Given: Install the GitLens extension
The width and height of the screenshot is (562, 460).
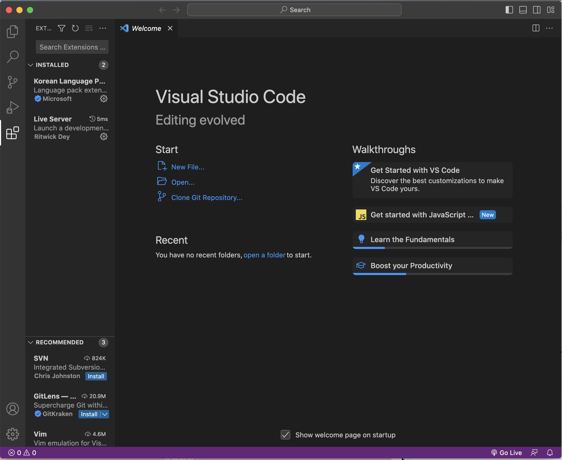Looking at the screenshot, I should (89, 414).
